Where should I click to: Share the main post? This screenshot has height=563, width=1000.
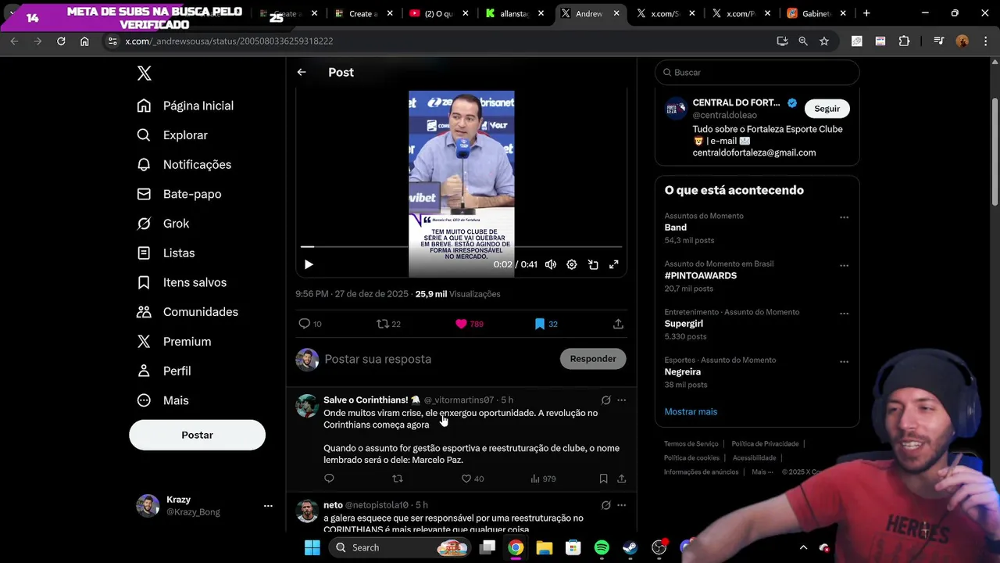(618, 324)
